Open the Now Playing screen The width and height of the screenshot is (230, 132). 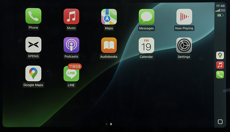(184, 17)
